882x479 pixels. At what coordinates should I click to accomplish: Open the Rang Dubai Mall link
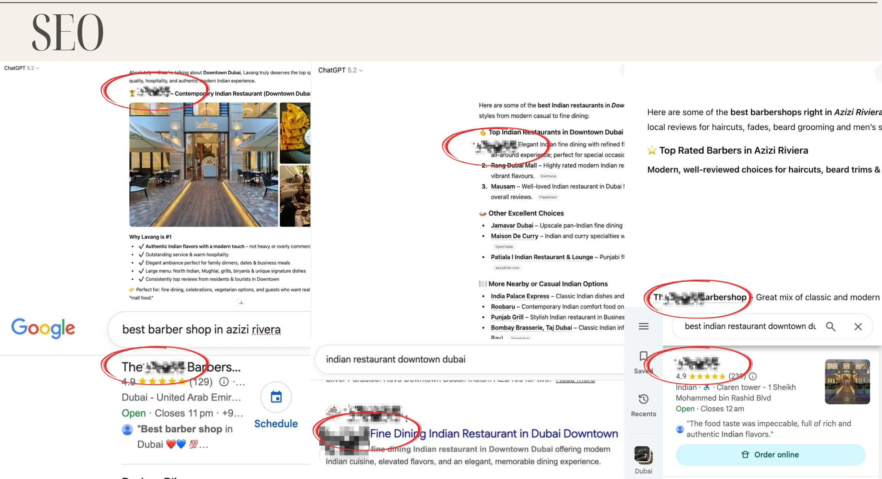(514, 166)
